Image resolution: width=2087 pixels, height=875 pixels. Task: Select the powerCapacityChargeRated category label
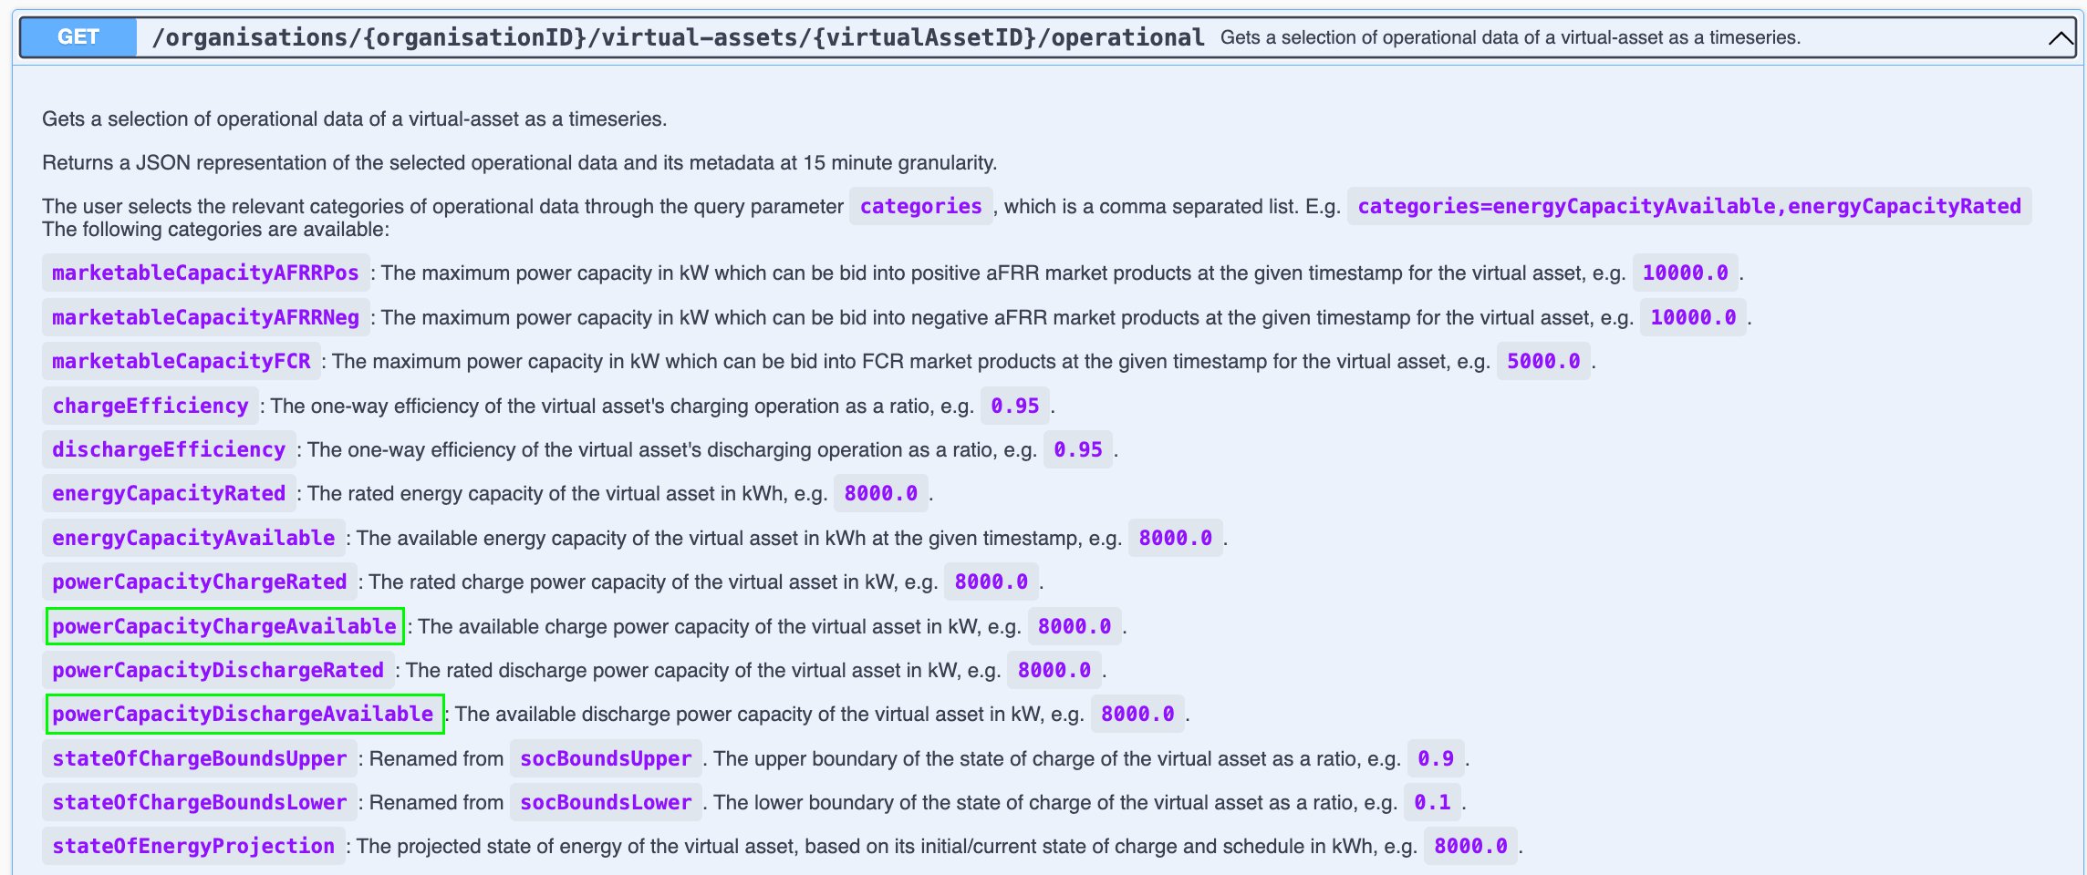(x=200, y=582)
